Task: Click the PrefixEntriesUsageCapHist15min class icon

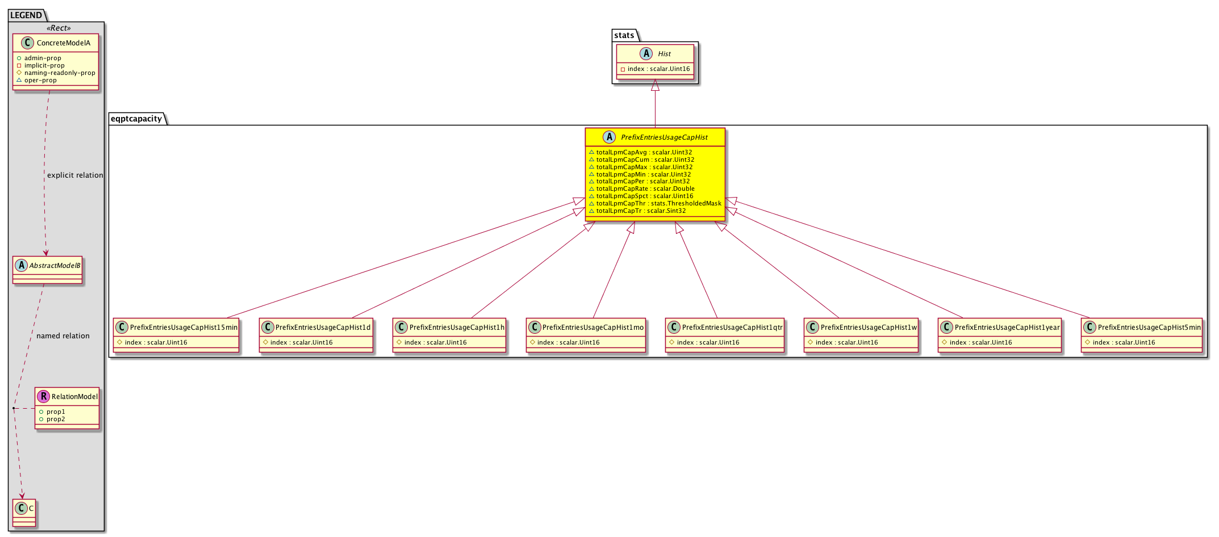Action: tap(122, 328)
